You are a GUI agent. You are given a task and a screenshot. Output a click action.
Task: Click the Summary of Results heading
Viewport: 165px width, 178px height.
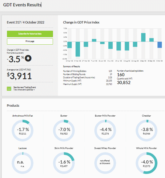coord(72,66)
